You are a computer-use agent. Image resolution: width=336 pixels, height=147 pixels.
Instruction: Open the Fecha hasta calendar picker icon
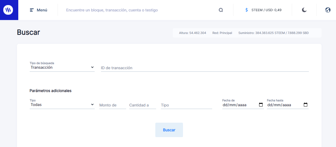coord(306,105)
